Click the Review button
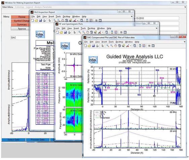The image size is (189, 160). pyautogui.click(x=20, y=17)
